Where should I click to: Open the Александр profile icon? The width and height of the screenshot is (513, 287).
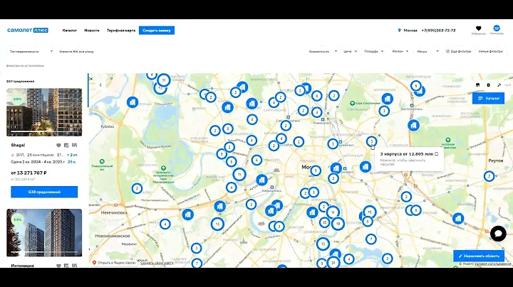(497, 29)
